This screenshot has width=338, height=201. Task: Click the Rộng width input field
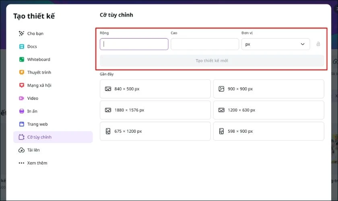tap(134, 44)
